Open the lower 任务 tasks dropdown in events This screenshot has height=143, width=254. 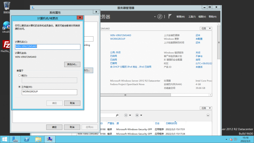[x=206, y=108]
